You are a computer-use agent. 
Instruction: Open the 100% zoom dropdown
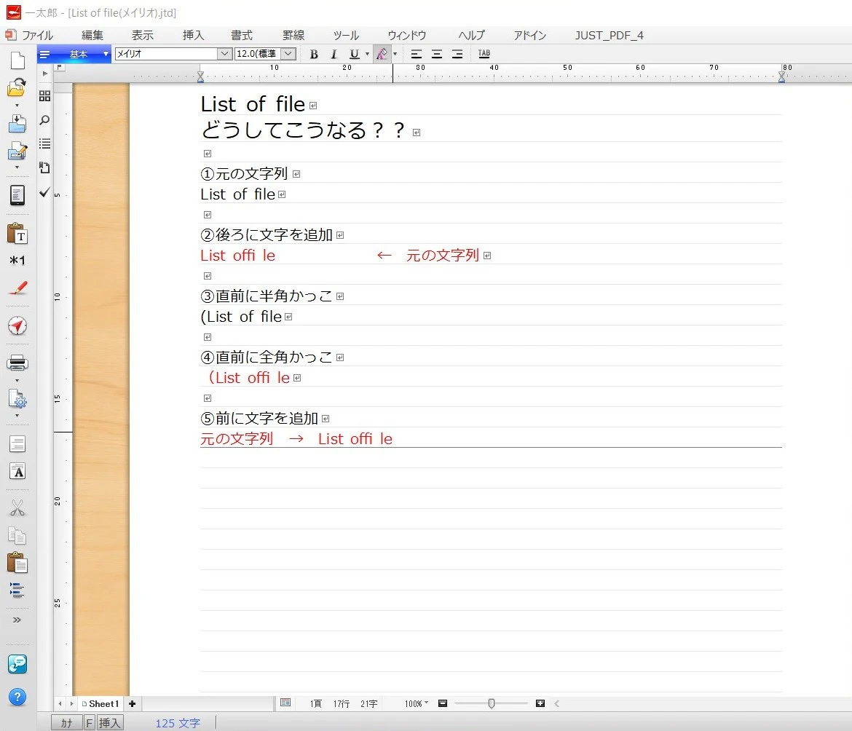point(417,703)
